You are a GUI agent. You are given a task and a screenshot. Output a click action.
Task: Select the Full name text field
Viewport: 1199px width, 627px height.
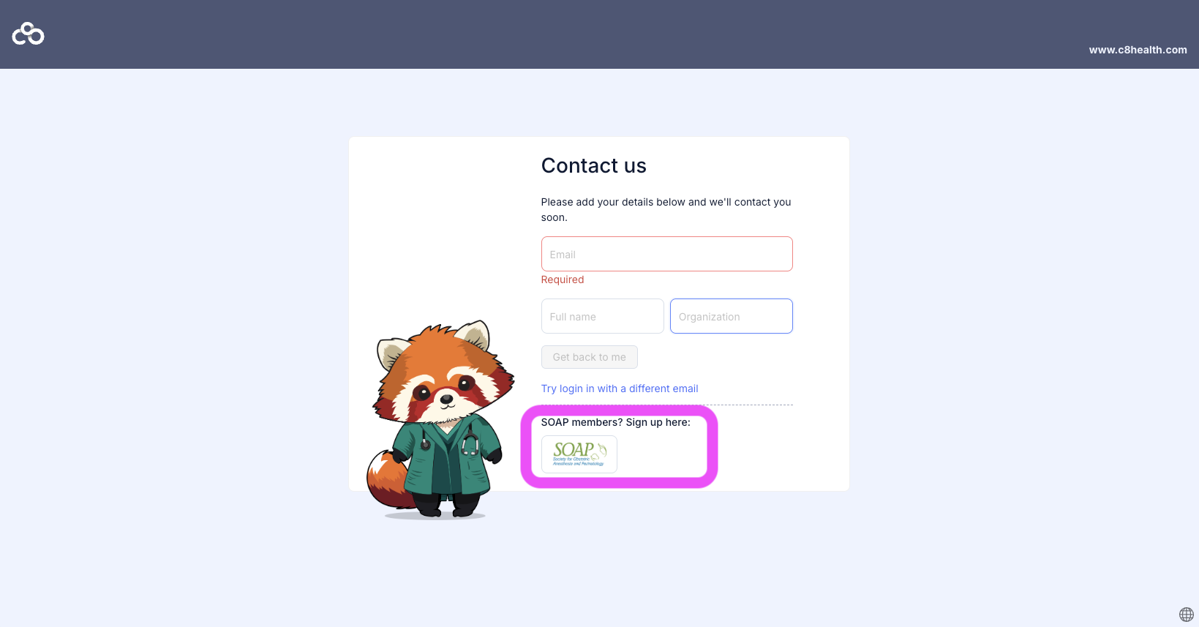[603, 316]
